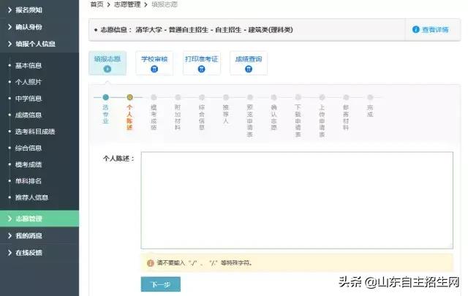The width and height of the screenshot is (468, 296).
Task: Click the 请不要输入 special characters warning text
Action: pyautogui.click(x=205, y=263)
